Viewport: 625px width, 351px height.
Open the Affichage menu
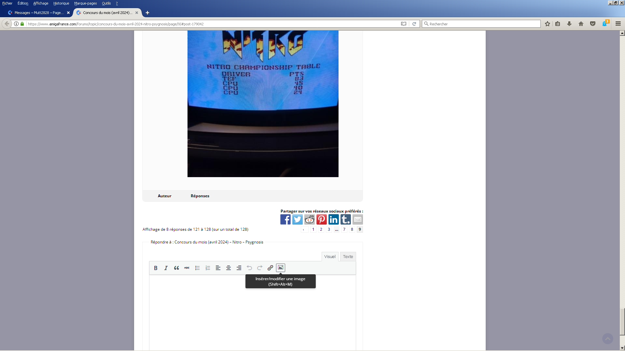[41, 3]
